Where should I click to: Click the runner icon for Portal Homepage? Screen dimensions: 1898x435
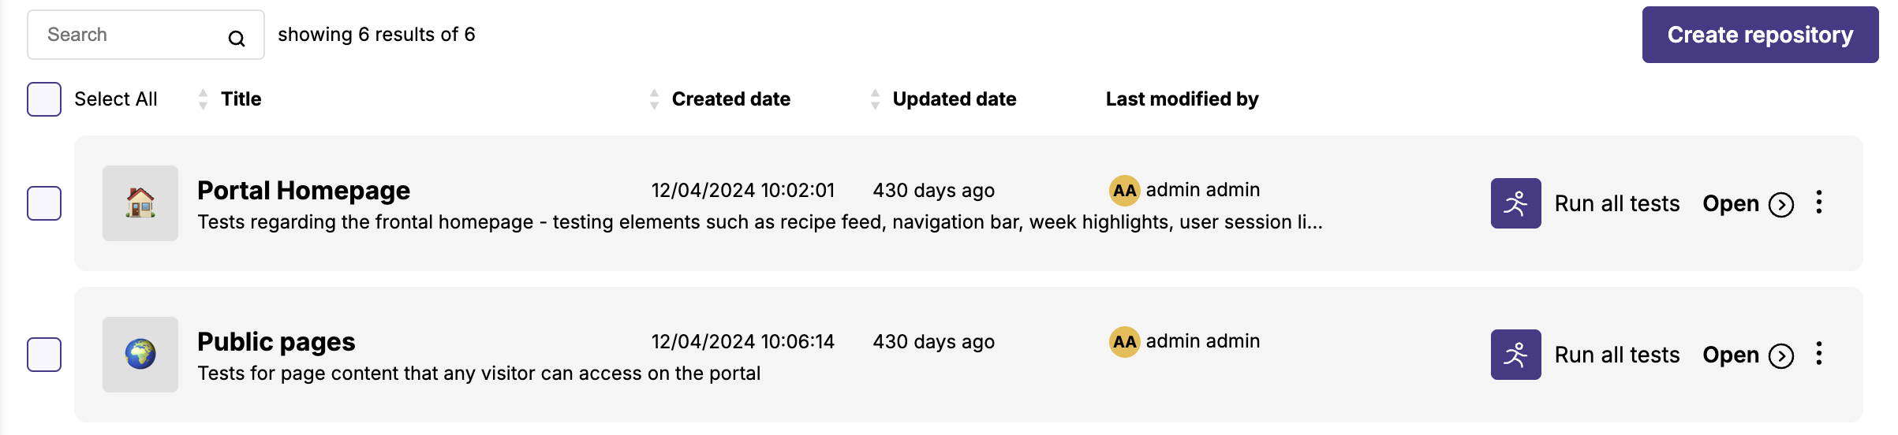click(1515, 203)
